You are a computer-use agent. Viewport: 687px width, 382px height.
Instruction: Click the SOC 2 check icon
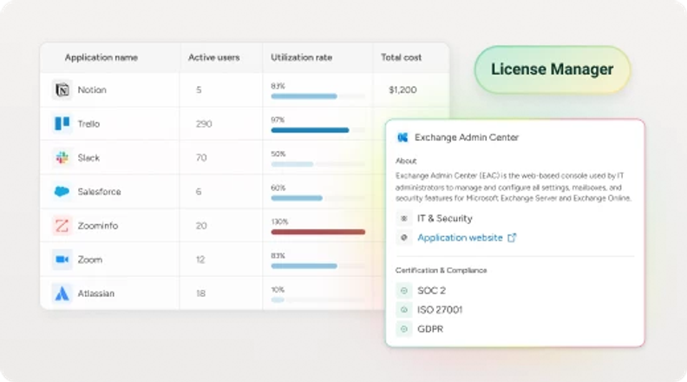tap(404, 290)
